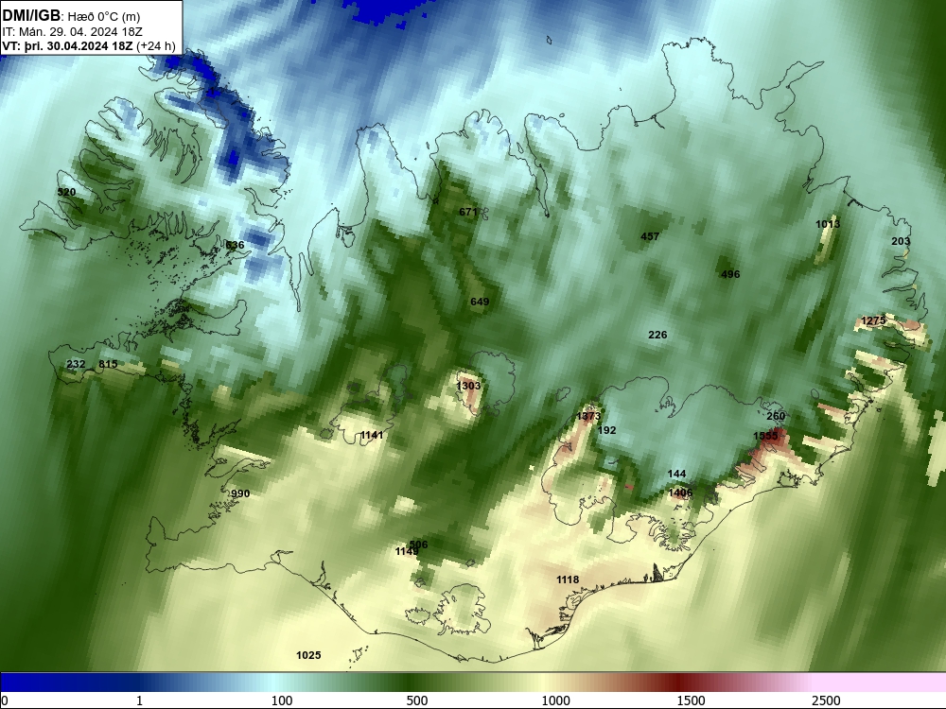The width and height of the screenshot is (946, 709).
Task: Select the 1118 value label
Action: pyautogui.click(x=568, y=580)
